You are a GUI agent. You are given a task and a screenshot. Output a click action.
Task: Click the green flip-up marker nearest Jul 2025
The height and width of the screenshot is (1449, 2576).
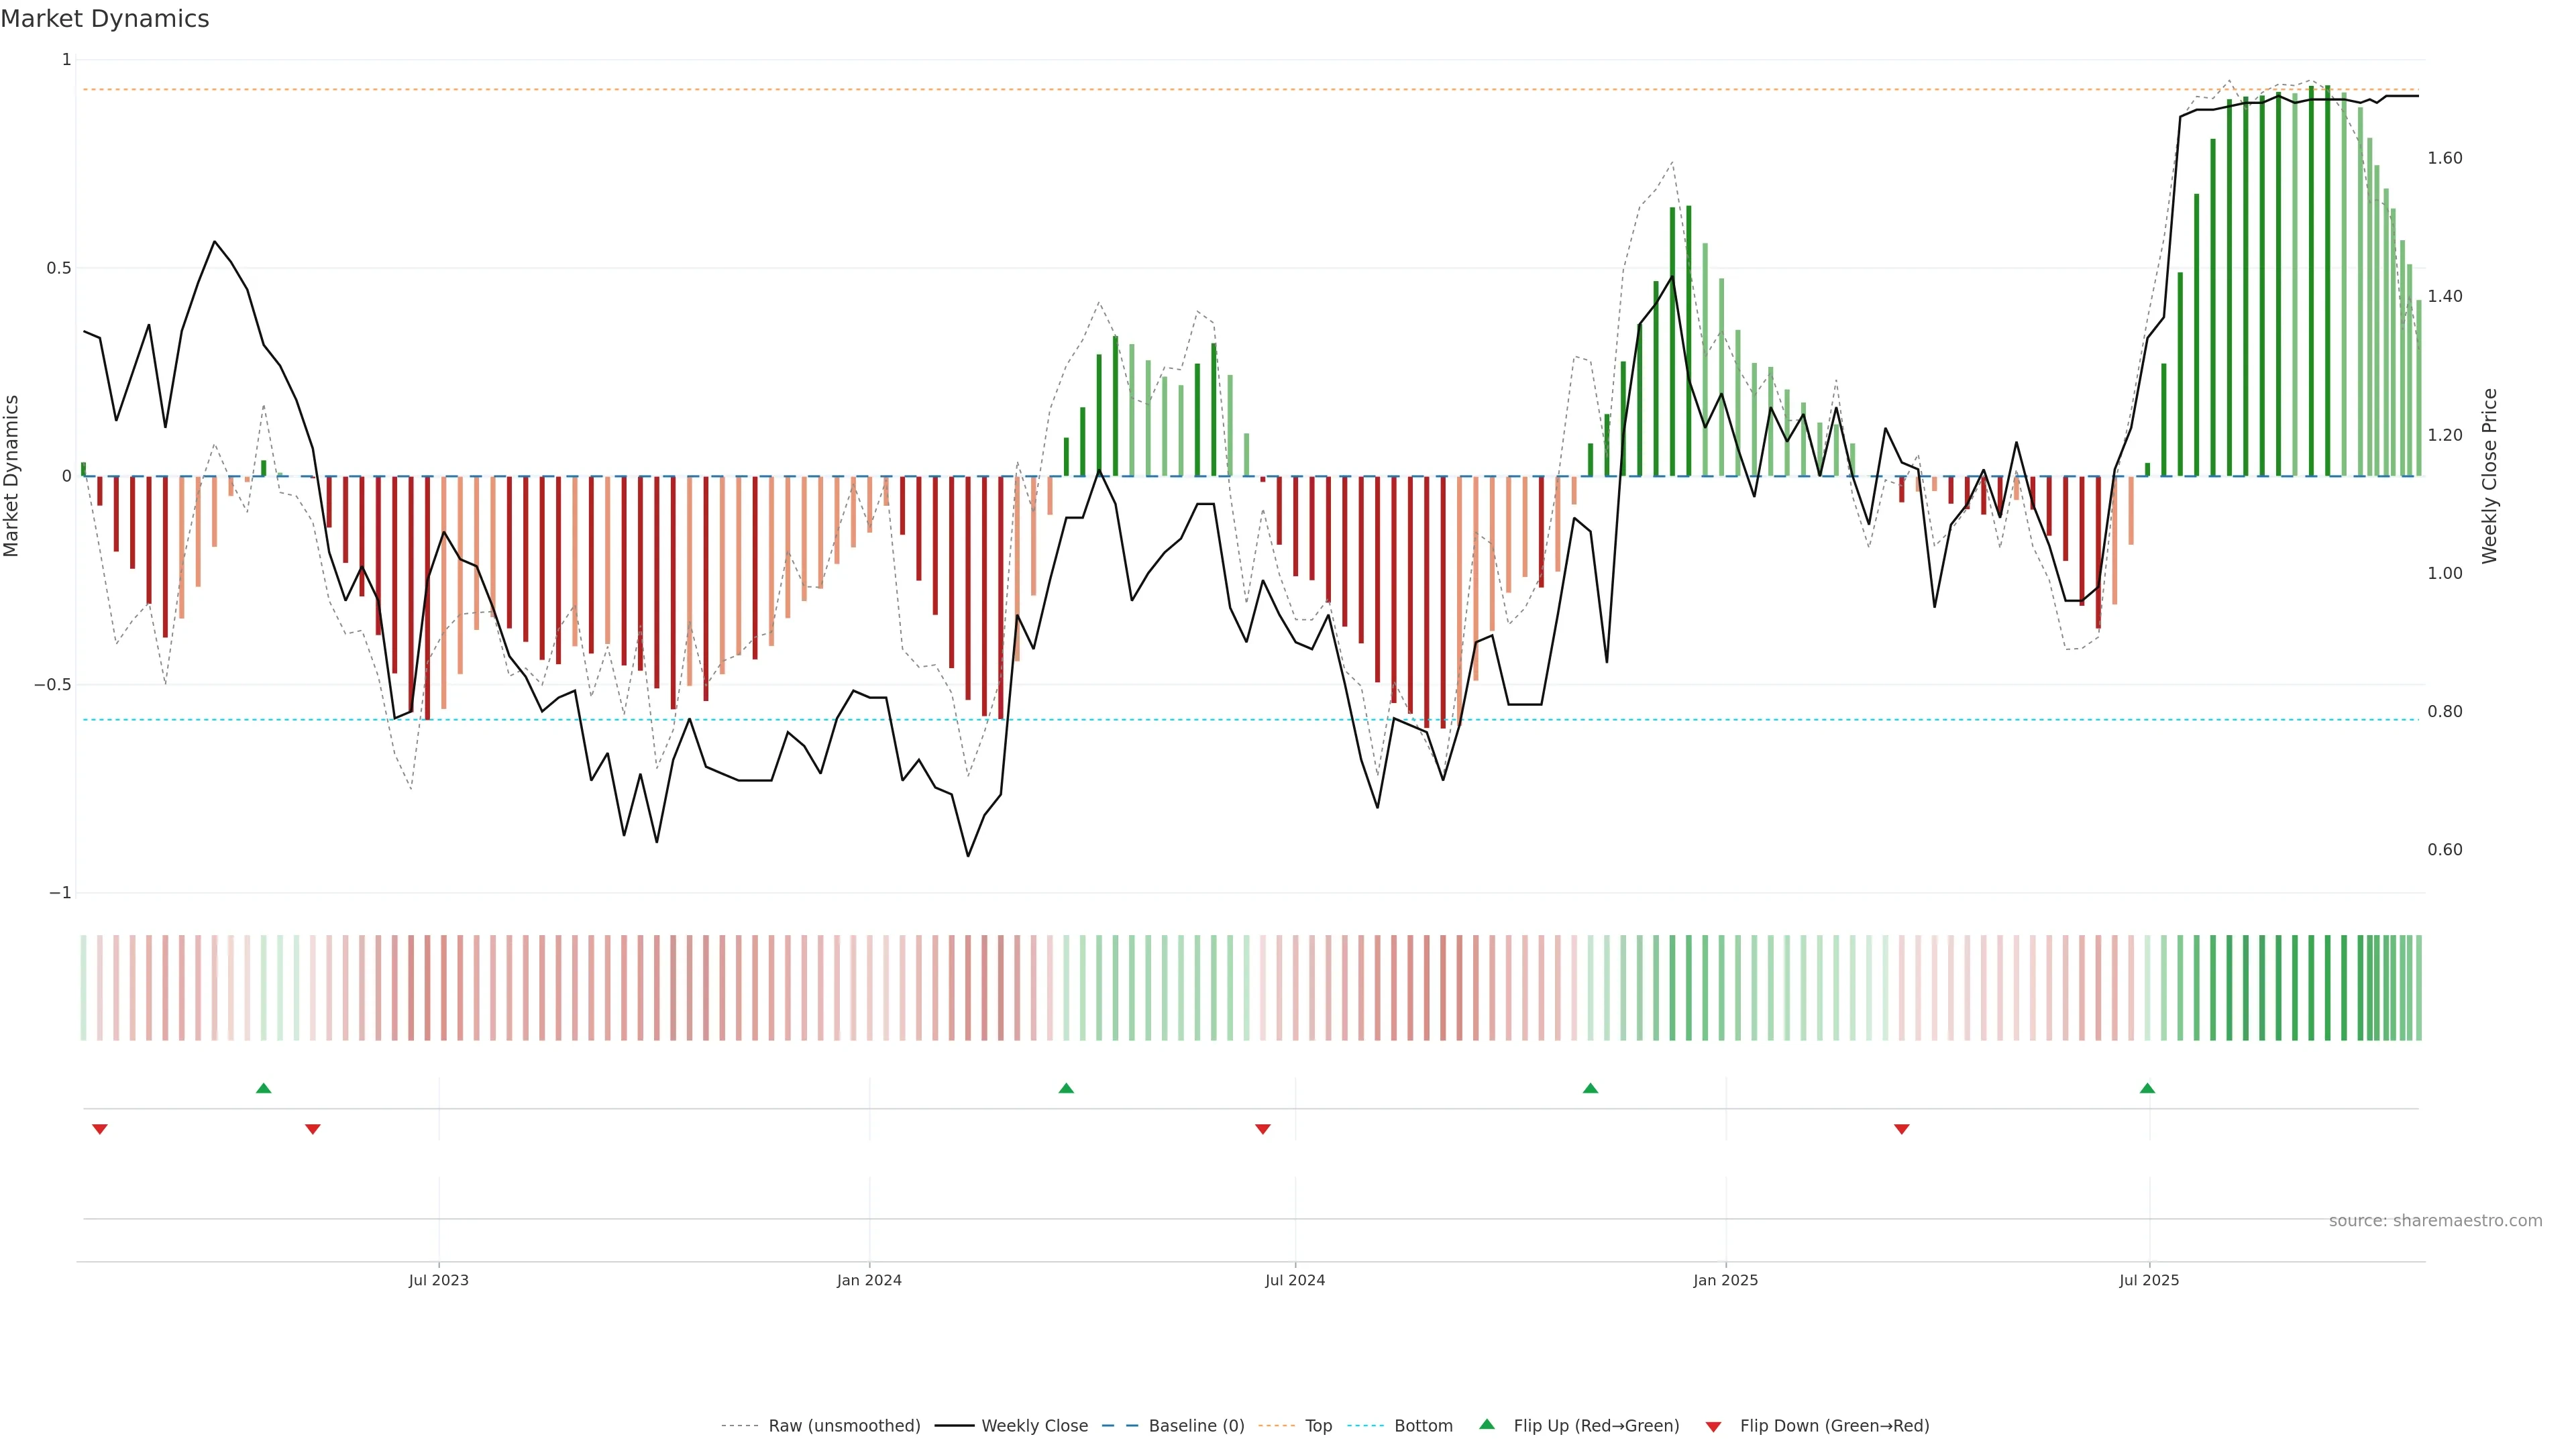click(x=2147, y=1088)
